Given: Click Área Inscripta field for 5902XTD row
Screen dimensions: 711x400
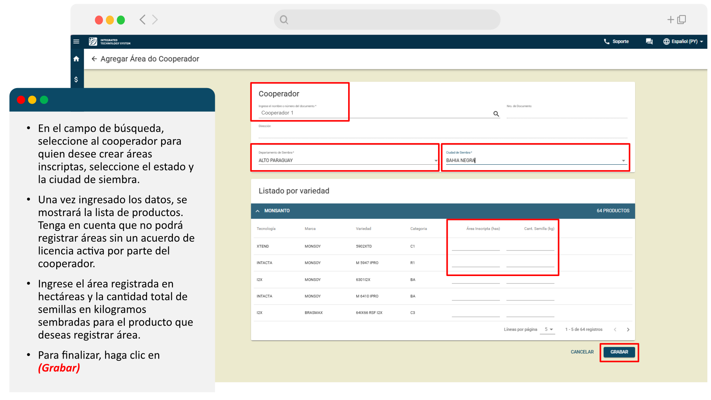Looking at the screenshot, I should 476,246.
